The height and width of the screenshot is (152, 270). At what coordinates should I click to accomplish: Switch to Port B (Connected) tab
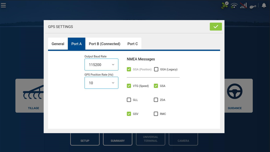click(105, 44)
